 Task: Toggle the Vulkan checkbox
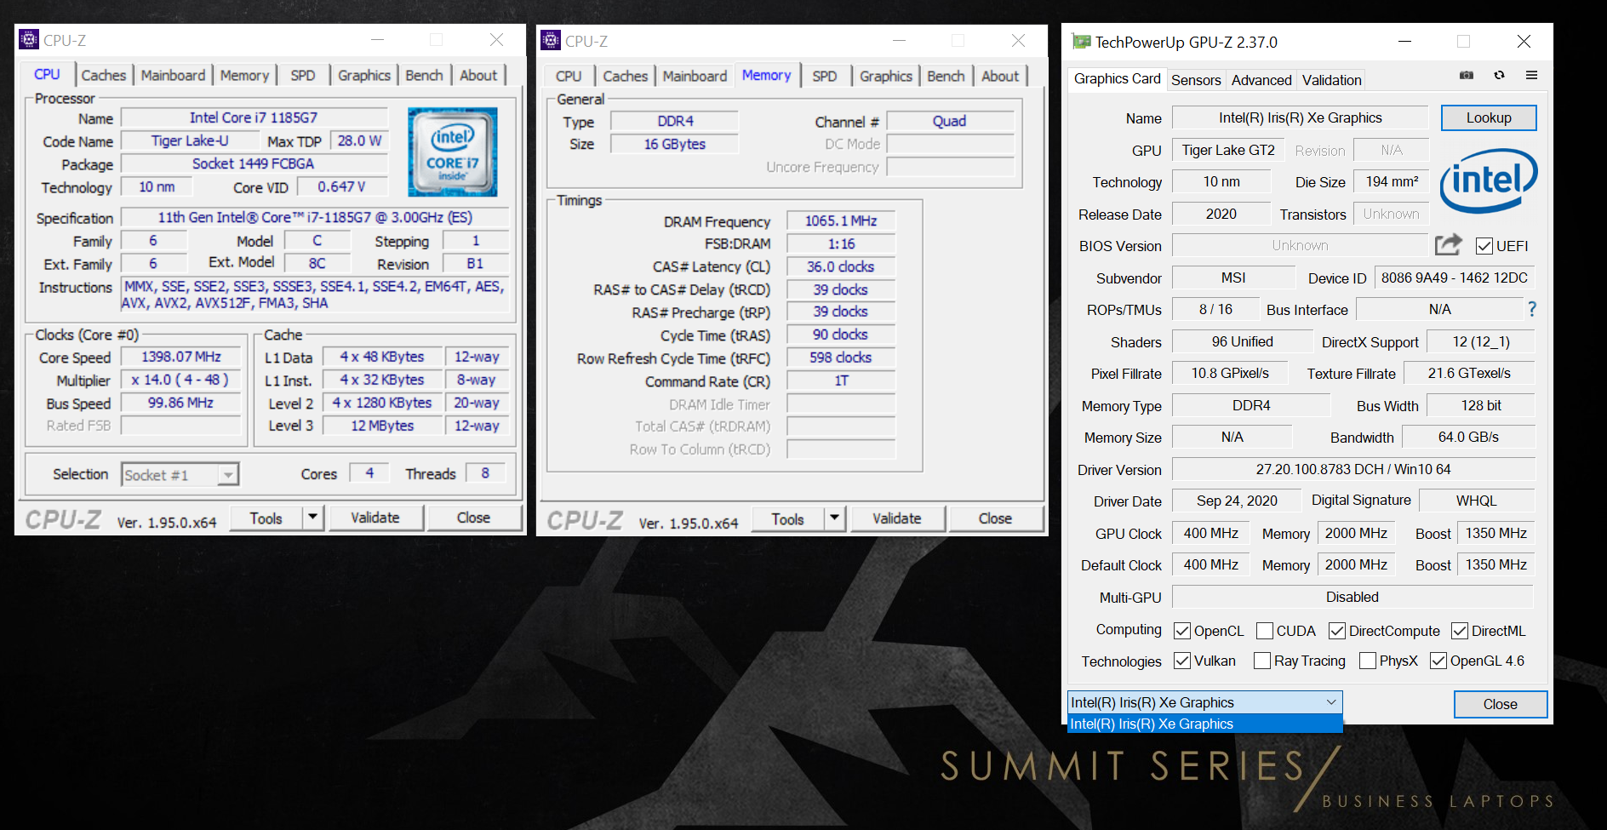pos(1182,661)
